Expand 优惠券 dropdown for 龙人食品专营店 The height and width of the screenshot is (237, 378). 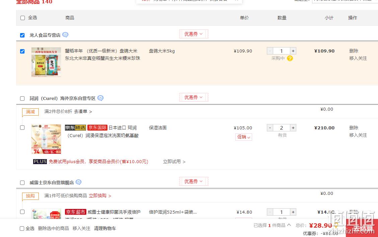pos(194,34)
